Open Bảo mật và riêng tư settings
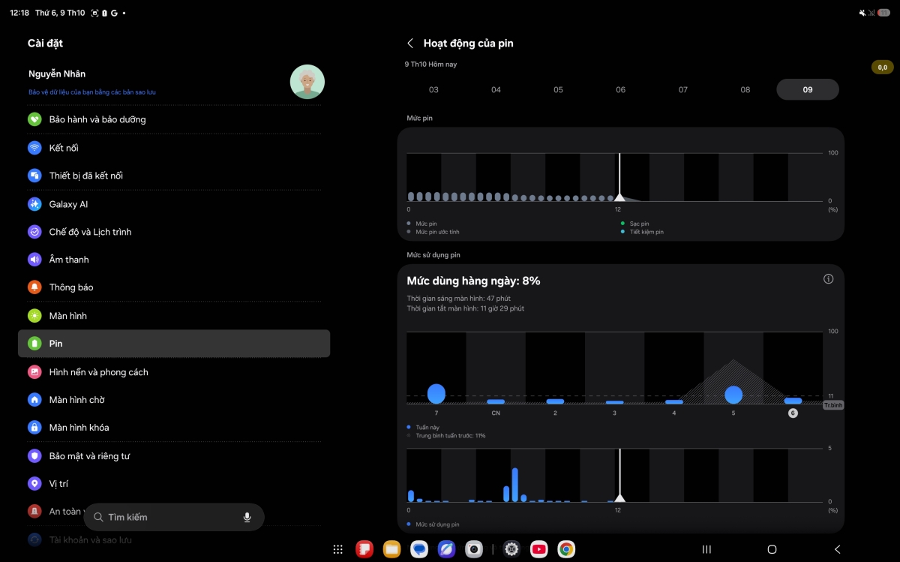This screenshot has height=562, width=900. point(174,456)
